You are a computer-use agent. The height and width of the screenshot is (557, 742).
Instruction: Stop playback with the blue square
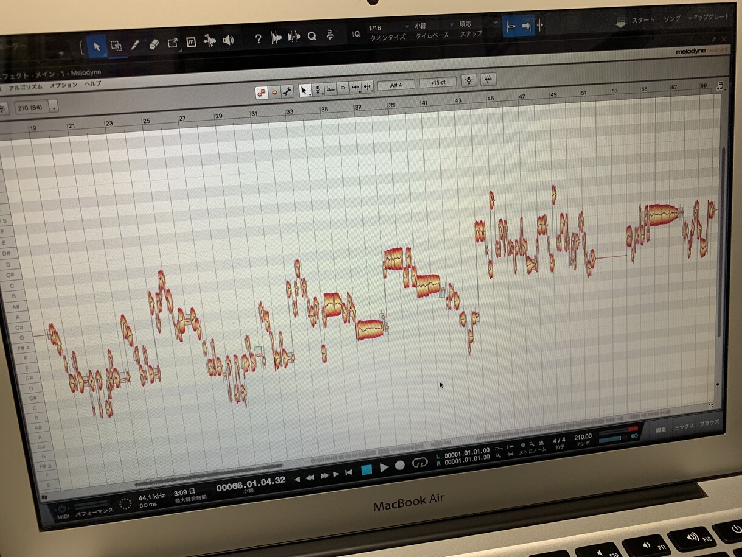[x=367, y=471]
